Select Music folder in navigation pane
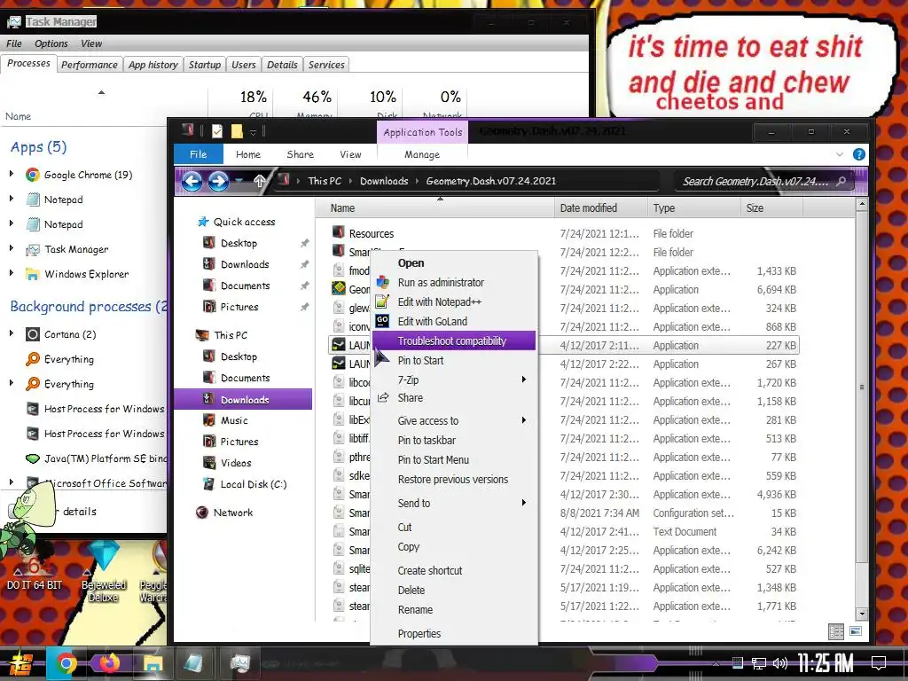 (x=234, y=420)
